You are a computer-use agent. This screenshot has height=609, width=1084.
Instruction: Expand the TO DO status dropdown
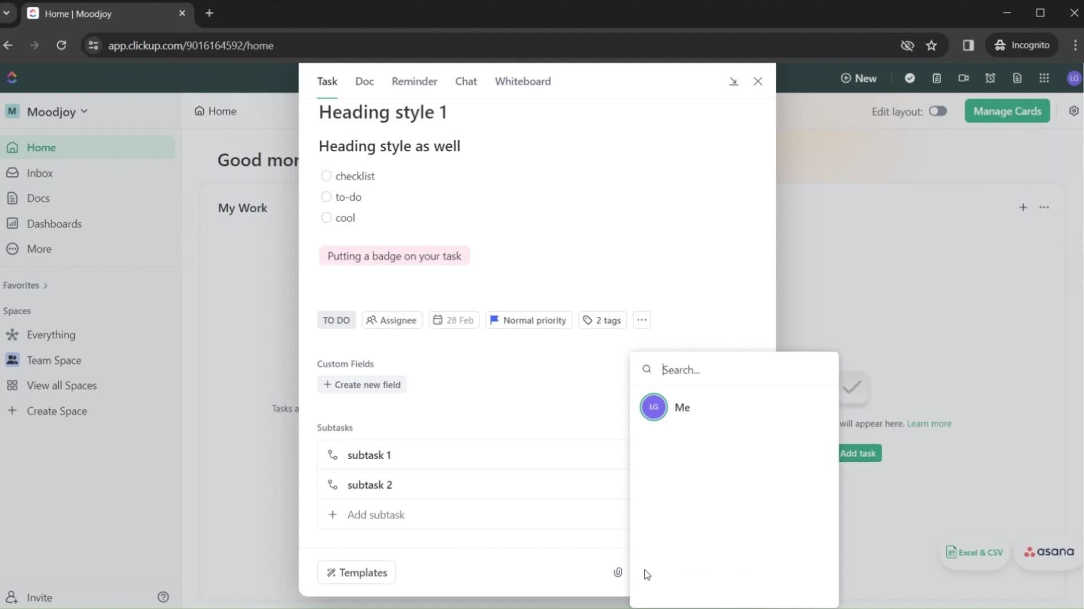336,320
